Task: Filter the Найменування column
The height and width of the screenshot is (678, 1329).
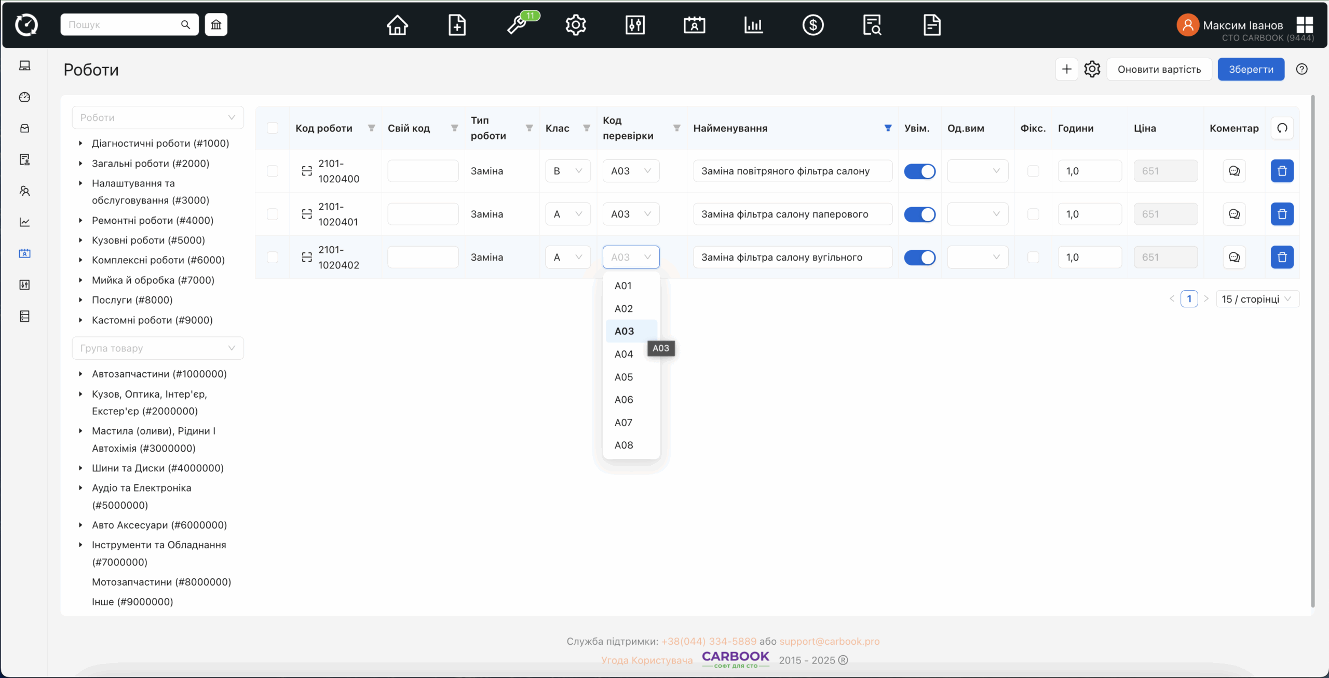Action: [x=888, y=128]
